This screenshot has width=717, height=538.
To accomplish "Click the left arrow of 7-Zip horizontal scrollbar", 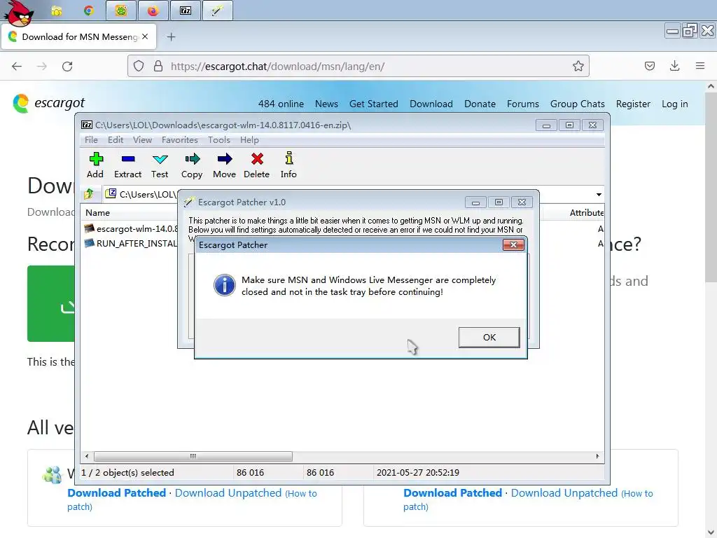I will 87,456.
